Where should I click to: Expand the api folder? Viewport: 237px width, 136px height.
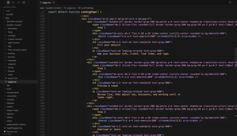[8, 85]
